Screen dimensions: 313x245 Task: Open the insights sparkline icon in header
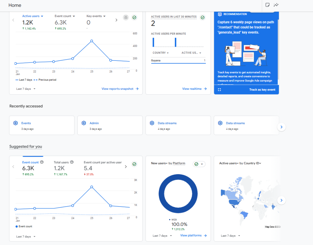tap(276, 5)
